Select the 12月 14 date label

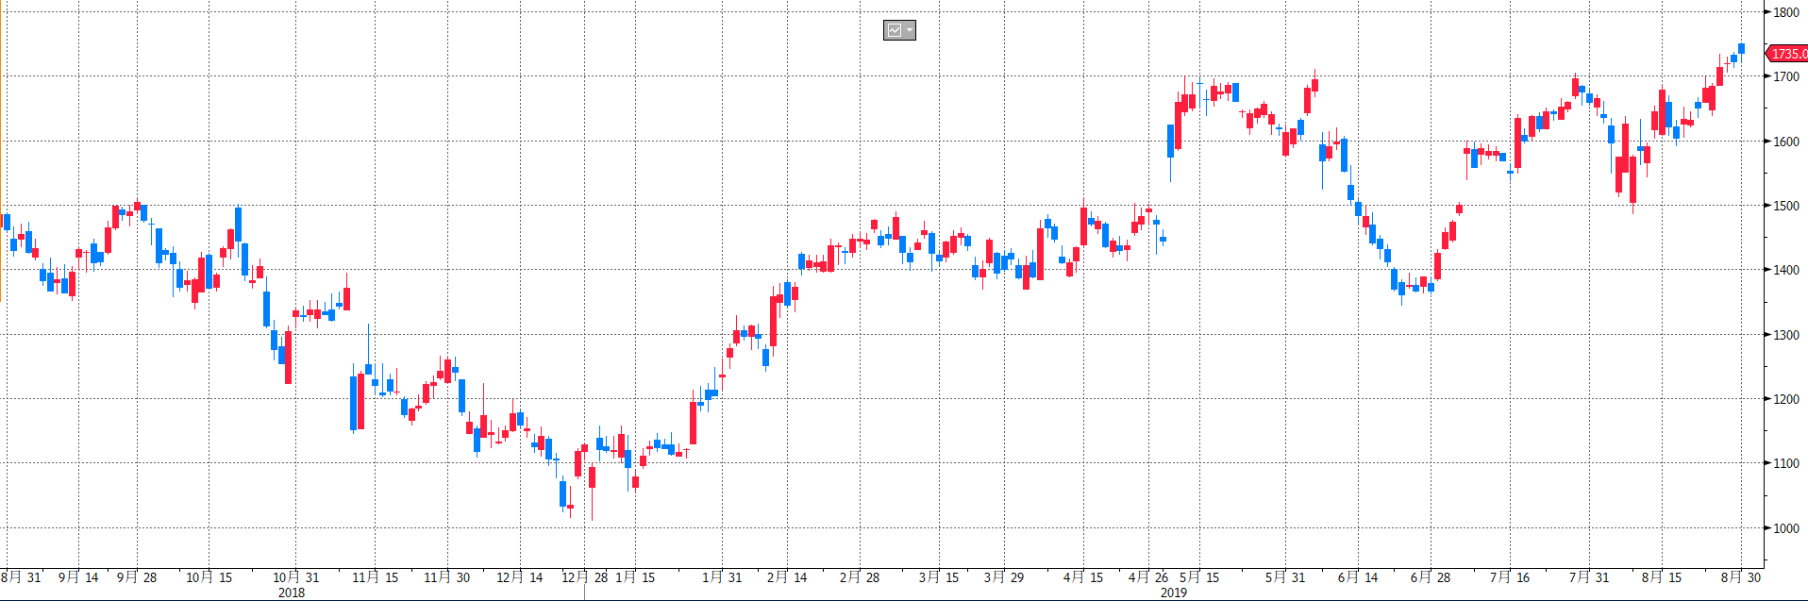[x=519, y=577]
